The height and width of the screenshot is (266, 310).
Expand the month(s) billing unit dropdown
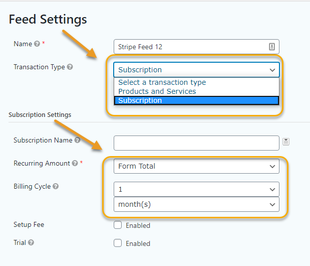[196, 204]
